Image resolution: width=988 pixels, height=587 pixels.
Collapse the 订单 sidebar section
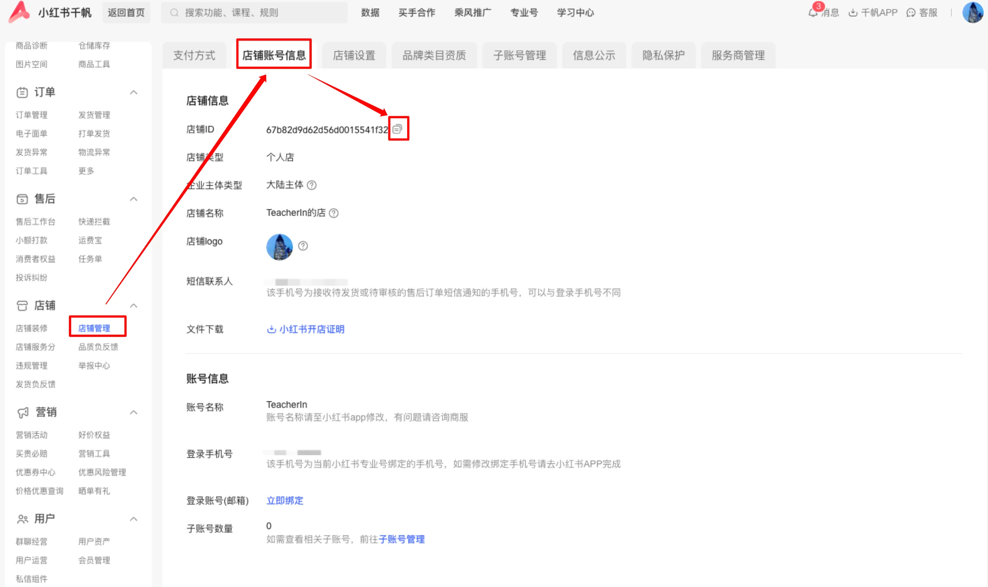(134, 93)
